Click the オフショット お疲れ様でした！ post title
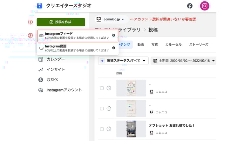 pos(172,126)
